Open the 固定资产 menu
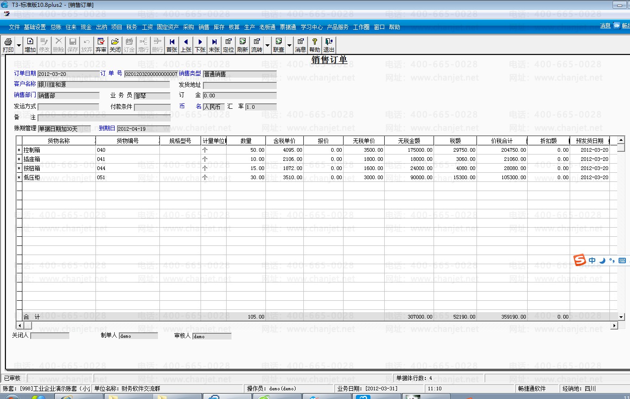 click(x=168, y=27)
